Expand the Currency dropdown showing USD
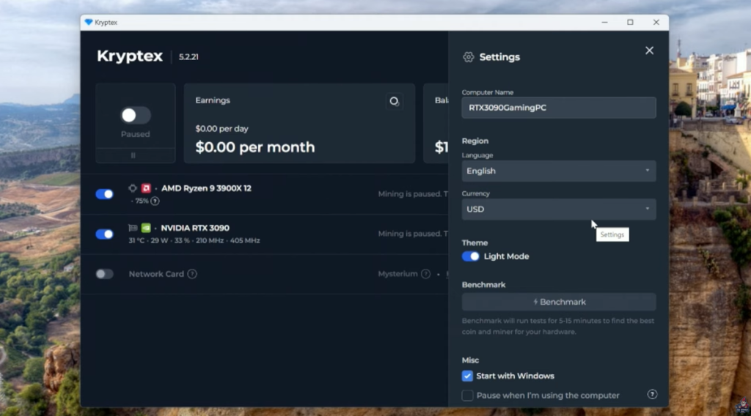 coord(558,209)
